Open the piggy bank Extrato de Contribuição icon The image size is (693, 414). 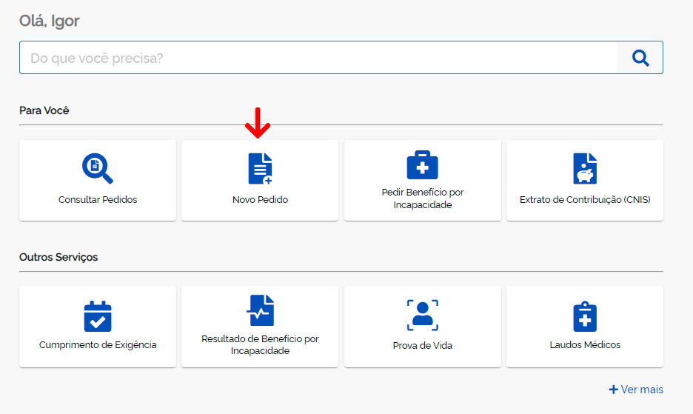coord(585,168)
